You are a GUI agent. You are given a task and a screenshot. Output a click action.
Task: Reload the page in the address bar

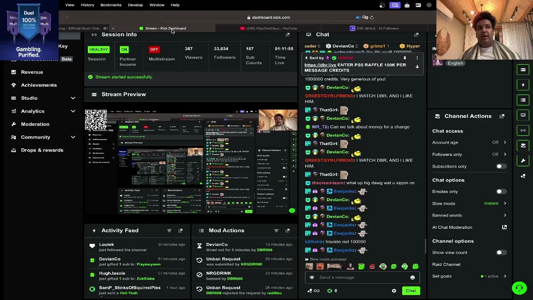tap(372, 17)
